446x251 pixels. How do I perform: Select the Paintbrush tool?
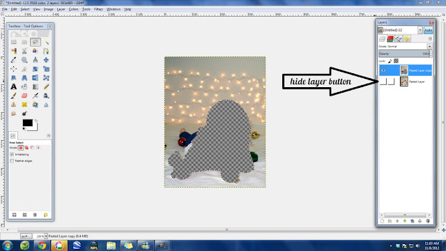coord(14,96)
